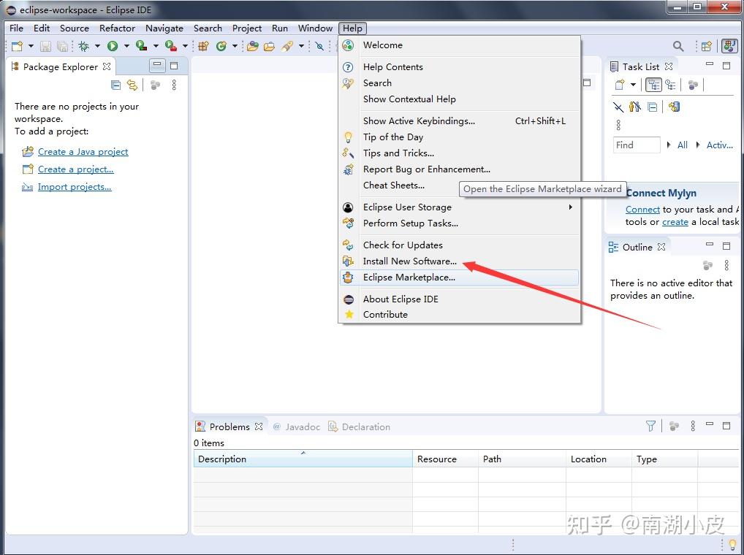Select Eclipse Marketplace menu entry
Image resolution: width=744 pixels, height=555 pixels.
(459, 277)
